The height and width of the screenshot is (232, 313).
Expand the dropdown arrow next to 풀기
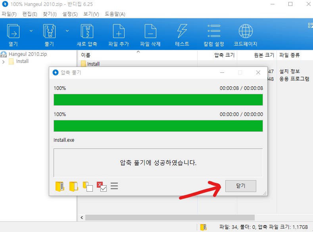click(x=67, y=31)
